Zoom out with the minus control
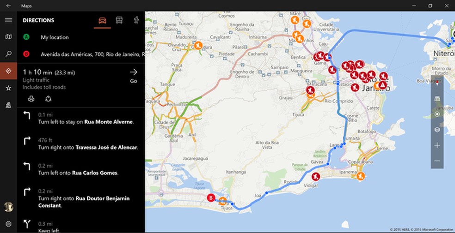The image size is (455, 233). [437, 161]
